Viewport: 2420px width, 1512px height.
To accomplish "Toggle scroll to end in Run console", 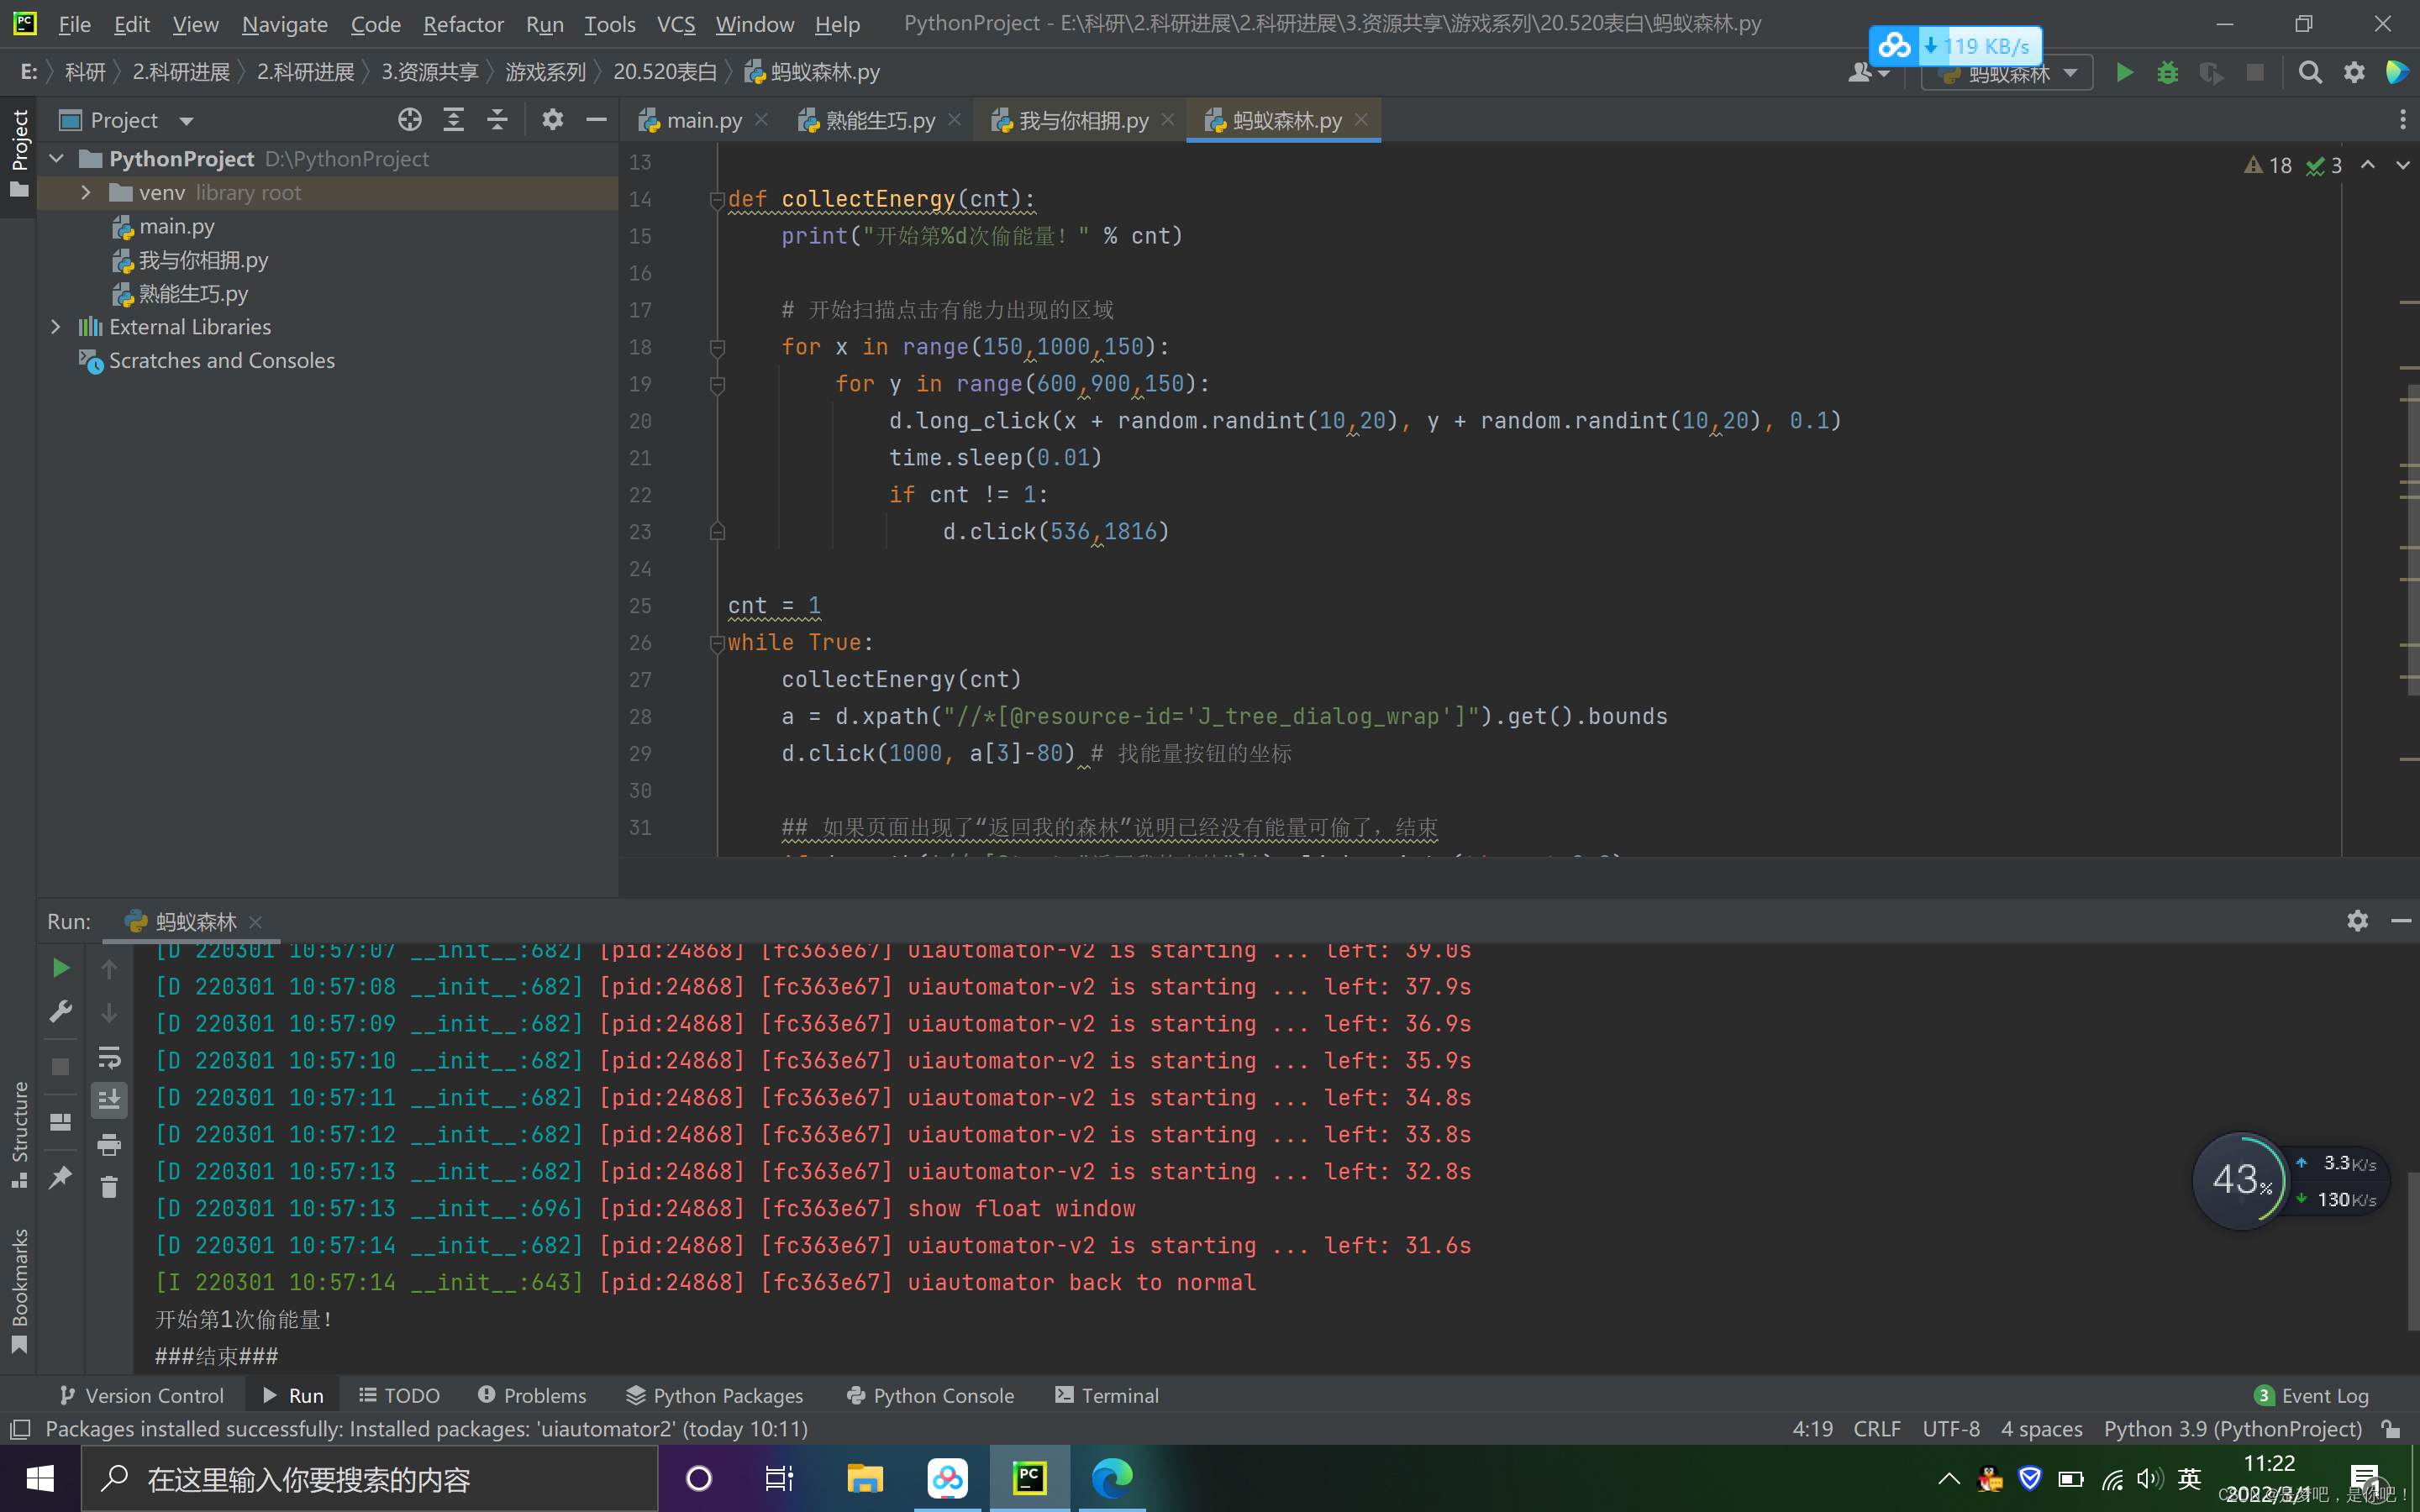I will coord(109,1100).
